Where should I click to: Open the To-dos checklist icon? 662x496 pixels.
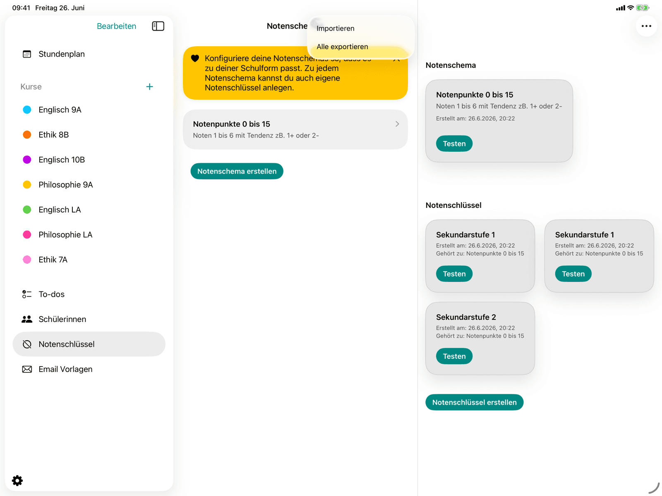(x=27, y=294)
